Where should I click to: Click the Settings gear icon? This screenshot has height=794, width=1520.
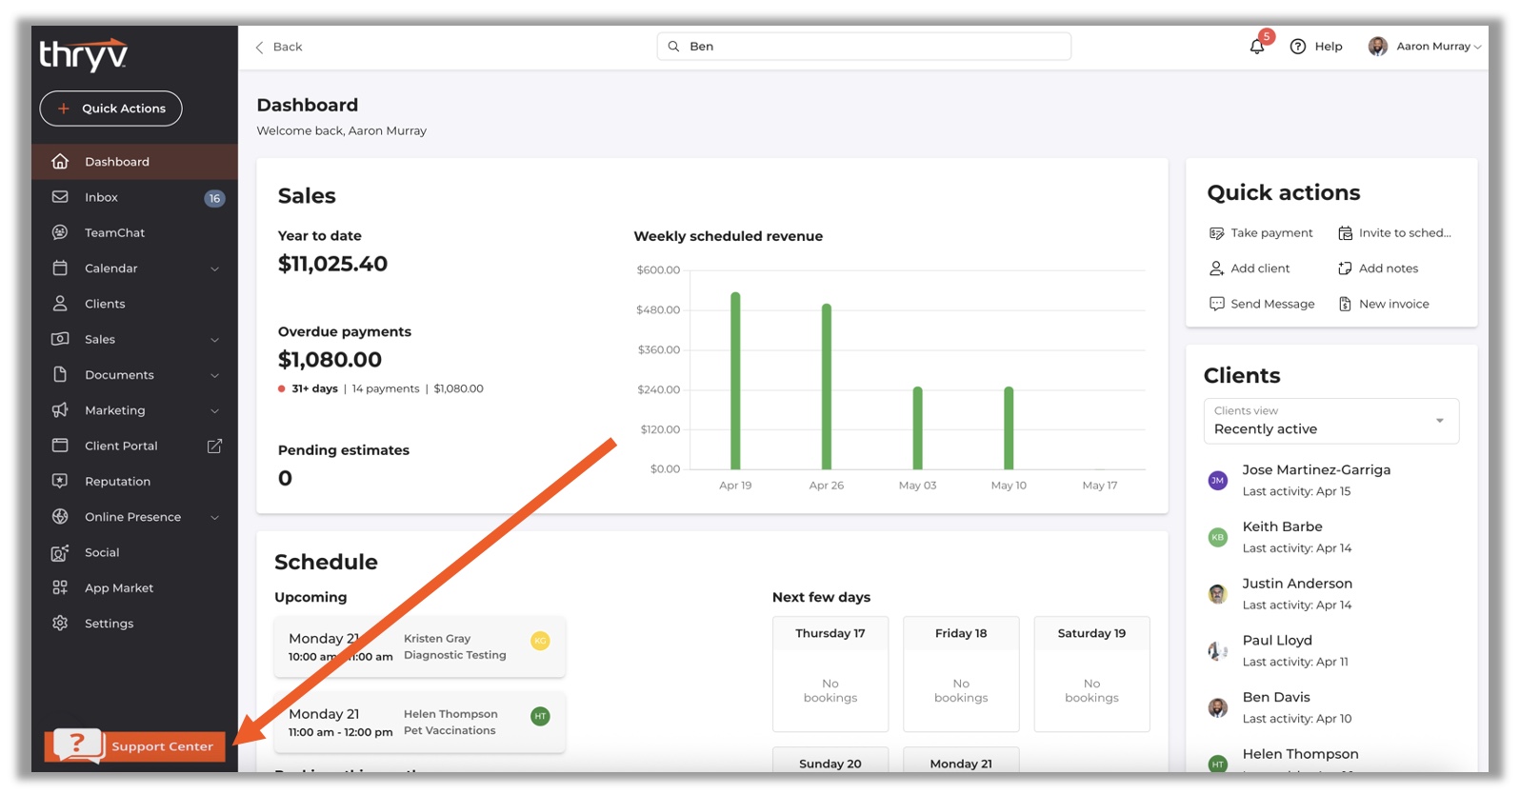coord(60,623)
